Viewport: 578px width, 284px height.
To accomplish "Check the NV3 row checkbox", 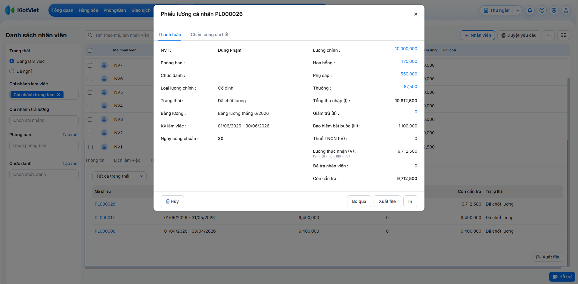I will pyautogui.click(x=90, y=119).
